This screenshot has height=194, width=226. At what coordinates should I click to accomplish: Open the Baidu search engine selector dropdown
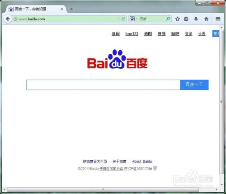(133, 19)
